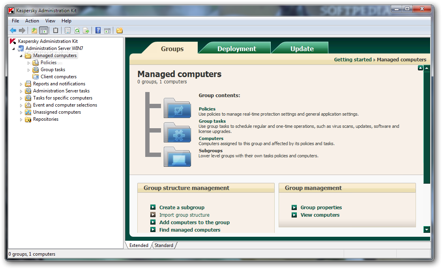Click the arrow icon beside Find managed computers
This screenshot has width=442, height=269.
pyautogui.click(x=153, y=230)
